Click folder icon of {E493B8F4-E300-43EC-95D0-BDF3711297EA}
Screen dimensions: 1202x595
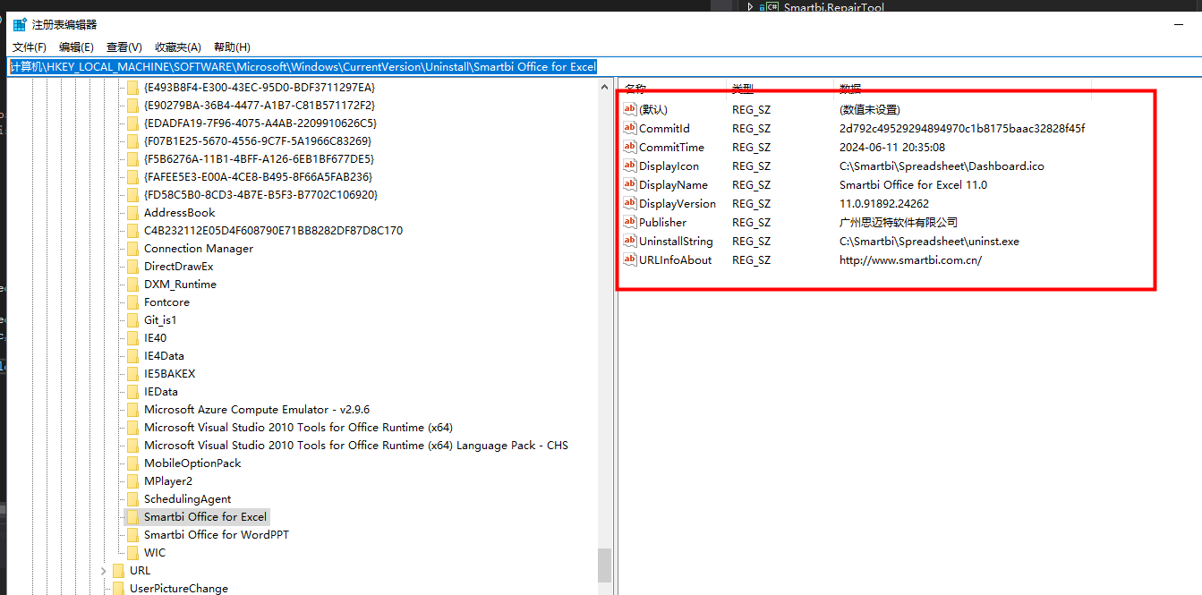(x=132, y=88)
